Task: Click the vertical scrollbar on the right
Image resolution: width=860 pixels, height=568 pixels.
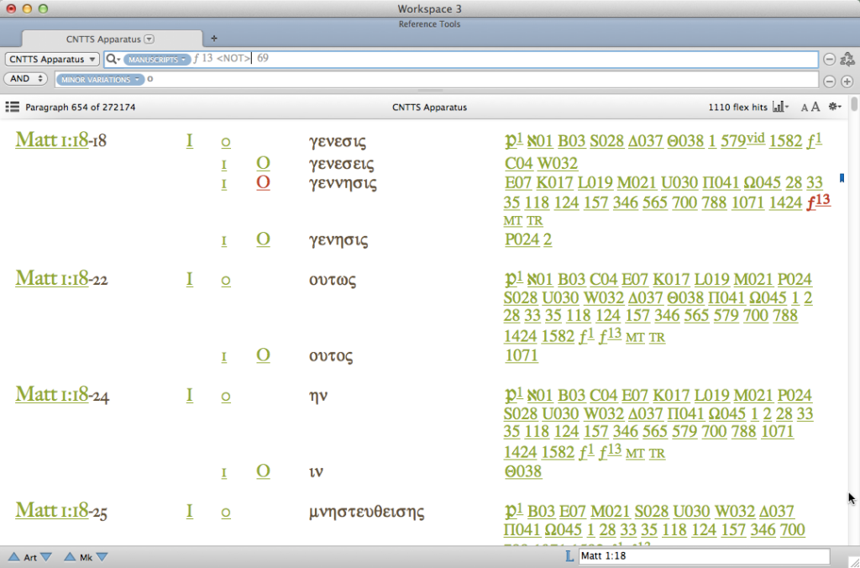Action: (854, 319)
